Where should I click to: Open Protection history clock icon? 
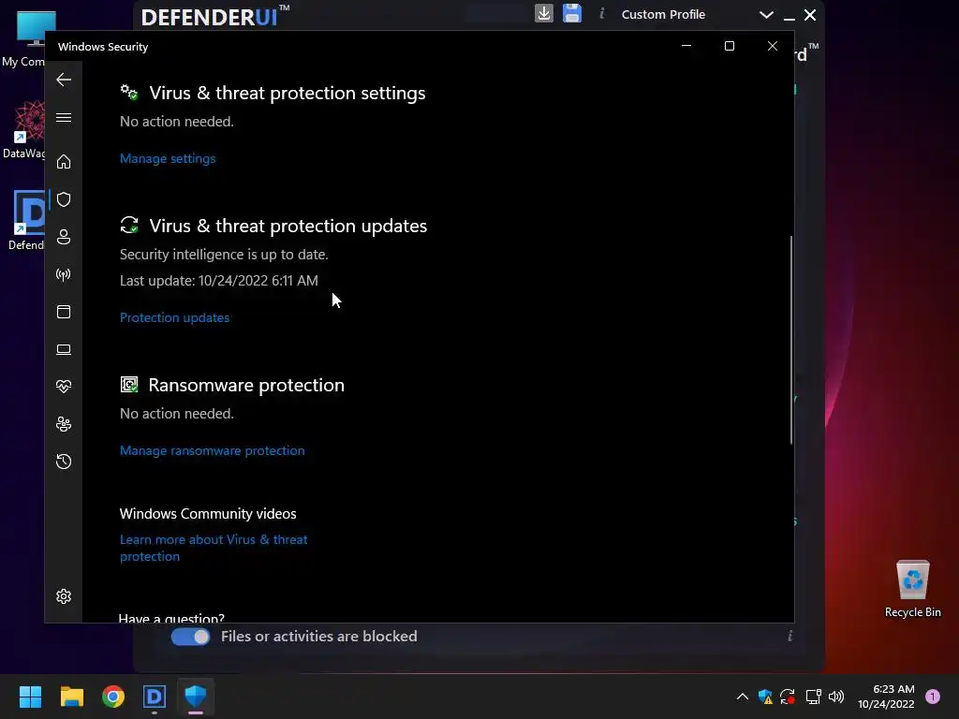pos(64,461)
